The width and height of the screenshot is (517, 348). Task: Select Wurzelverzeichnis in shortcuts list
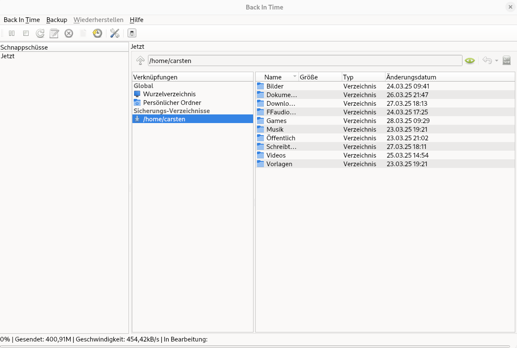point(169,94)
